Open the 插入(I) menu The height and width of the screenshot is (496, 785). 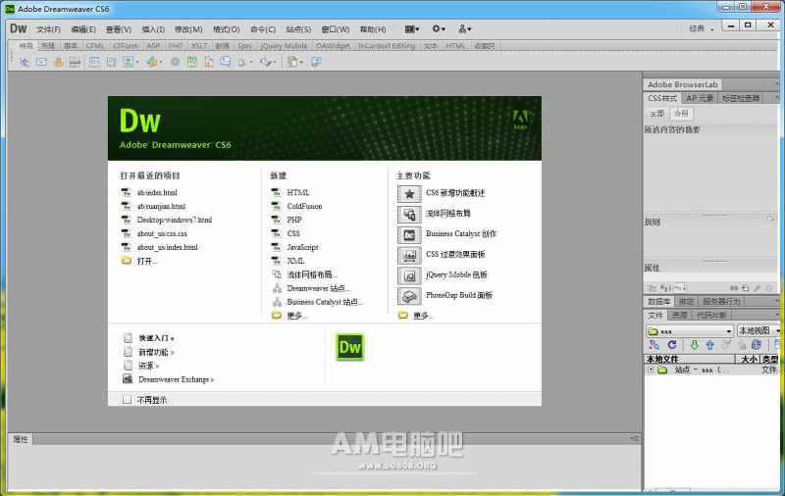(x=153, y=29)
